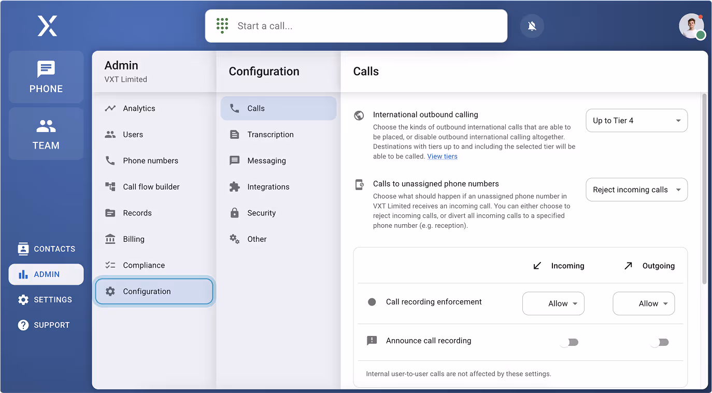
Task: Click the Analytics trend line icon
Action: tap(110, 108)
